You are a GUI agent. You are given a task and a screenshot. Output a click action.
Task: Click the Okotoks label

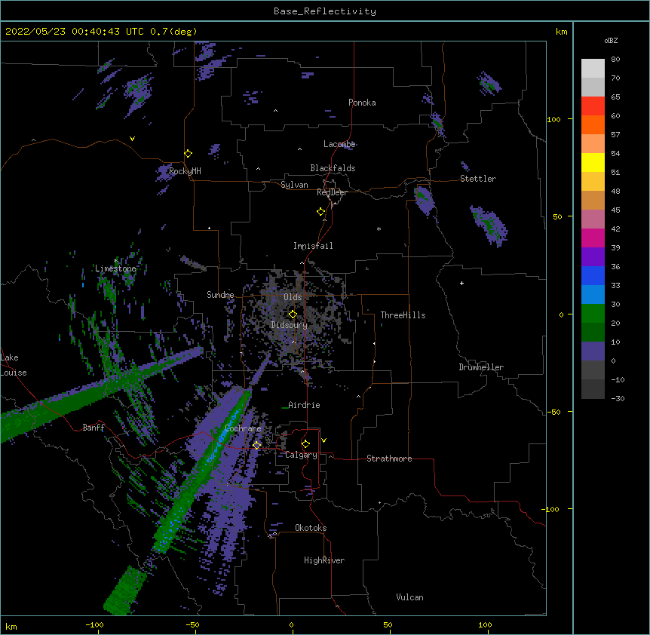click(x=311, y=528)
